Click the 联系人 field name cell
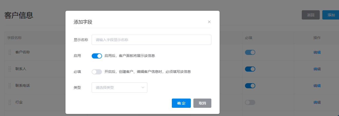The height and width of the screenshot is (116, 339). (x=21, y=69)
